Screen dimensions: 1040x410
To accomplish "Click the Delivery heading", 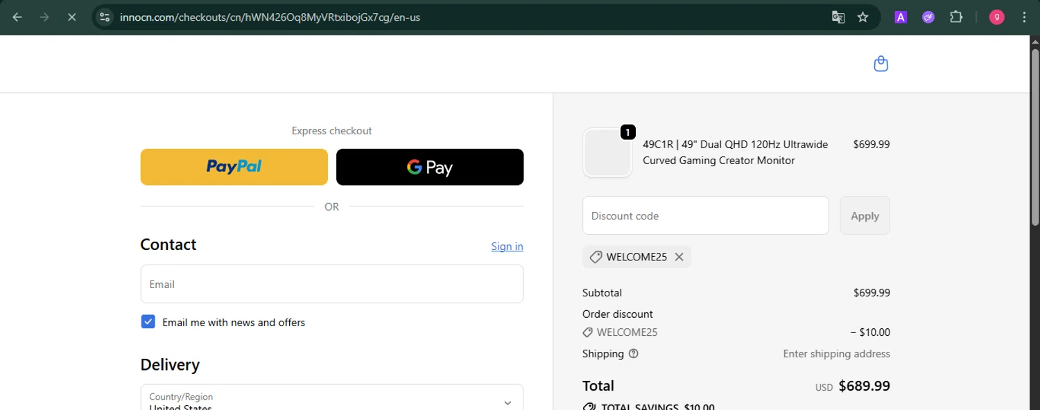I will click(170, 365).
